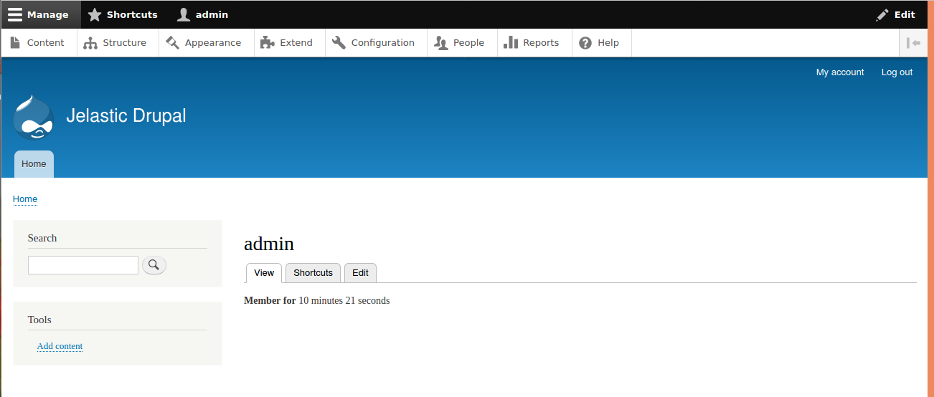
Task: Switch to the Shortcuts tab under admin
Action: tap(313, 273)
